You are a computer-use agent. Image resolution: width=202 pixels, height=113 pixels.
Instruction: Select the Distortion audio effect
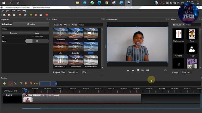91,34
